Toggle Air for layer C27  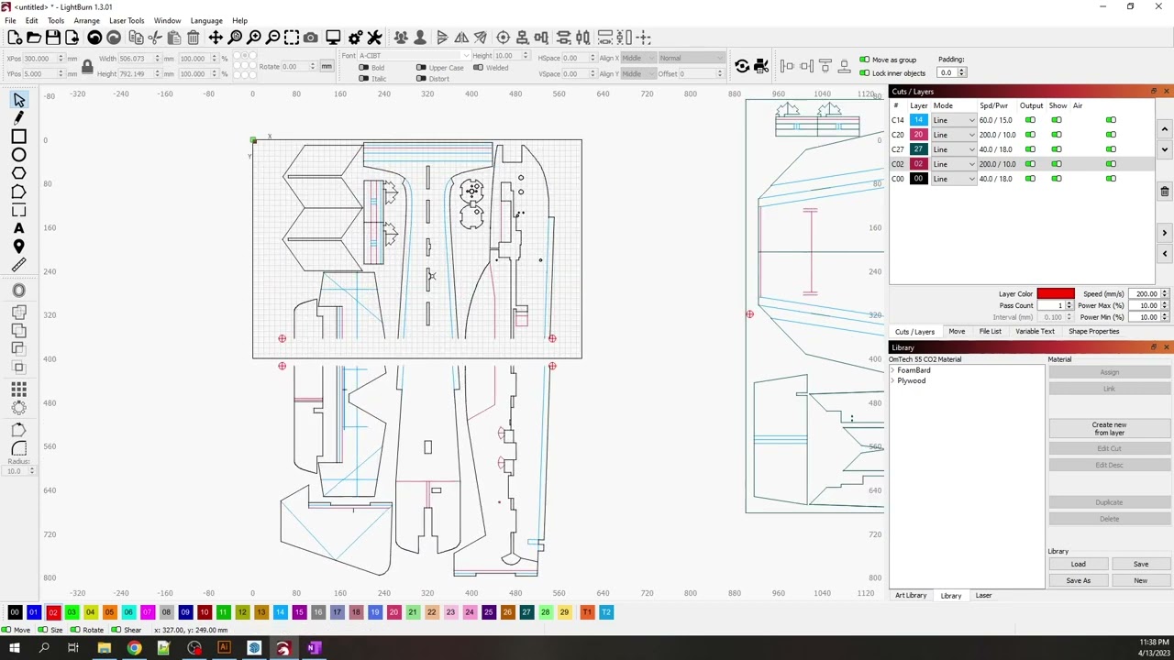[x=1111, y=149]
